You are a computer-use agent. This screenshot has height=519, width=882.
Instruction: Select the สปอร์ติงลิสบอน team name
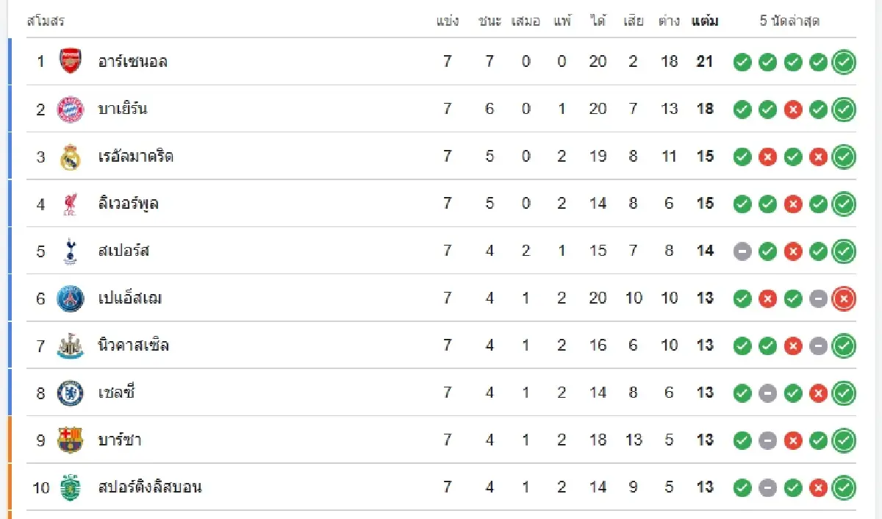150,487
